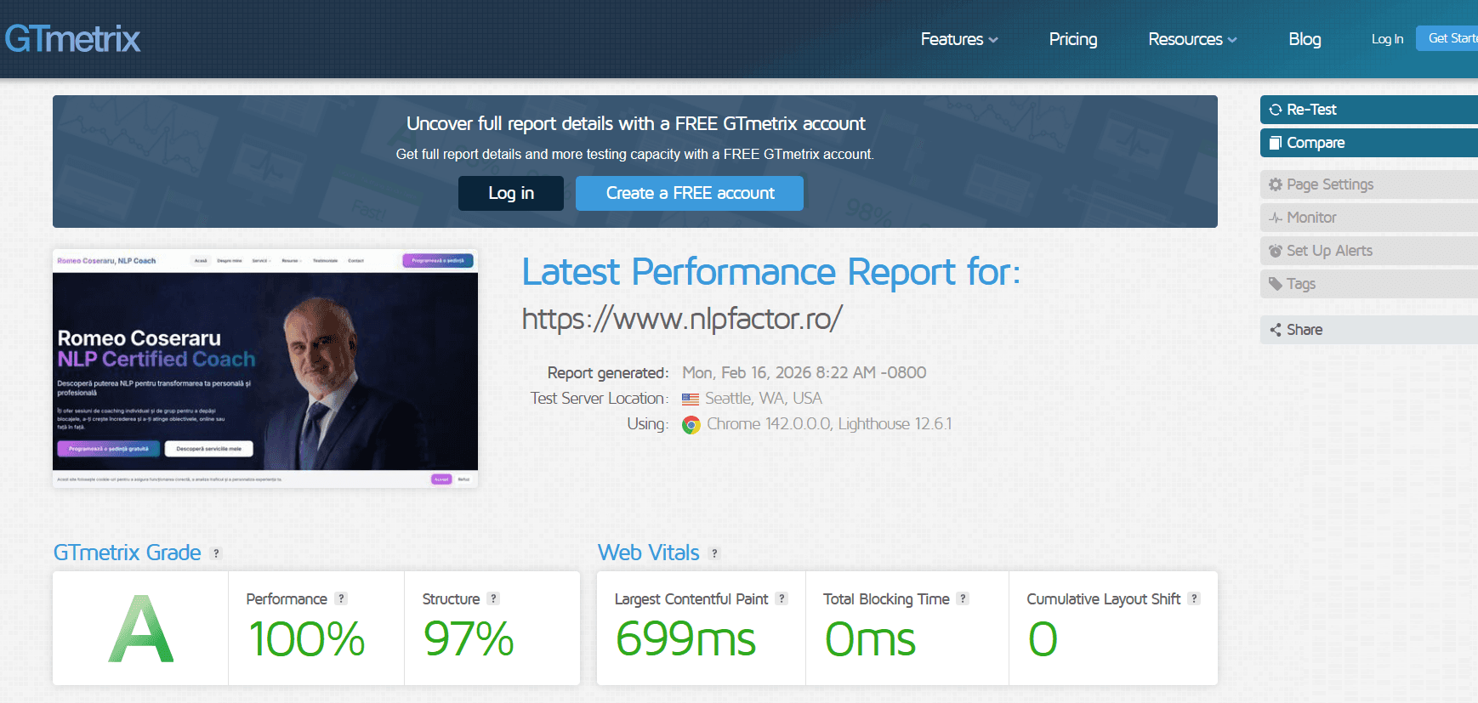Click the Uncover full report details heading

(636, 124)
